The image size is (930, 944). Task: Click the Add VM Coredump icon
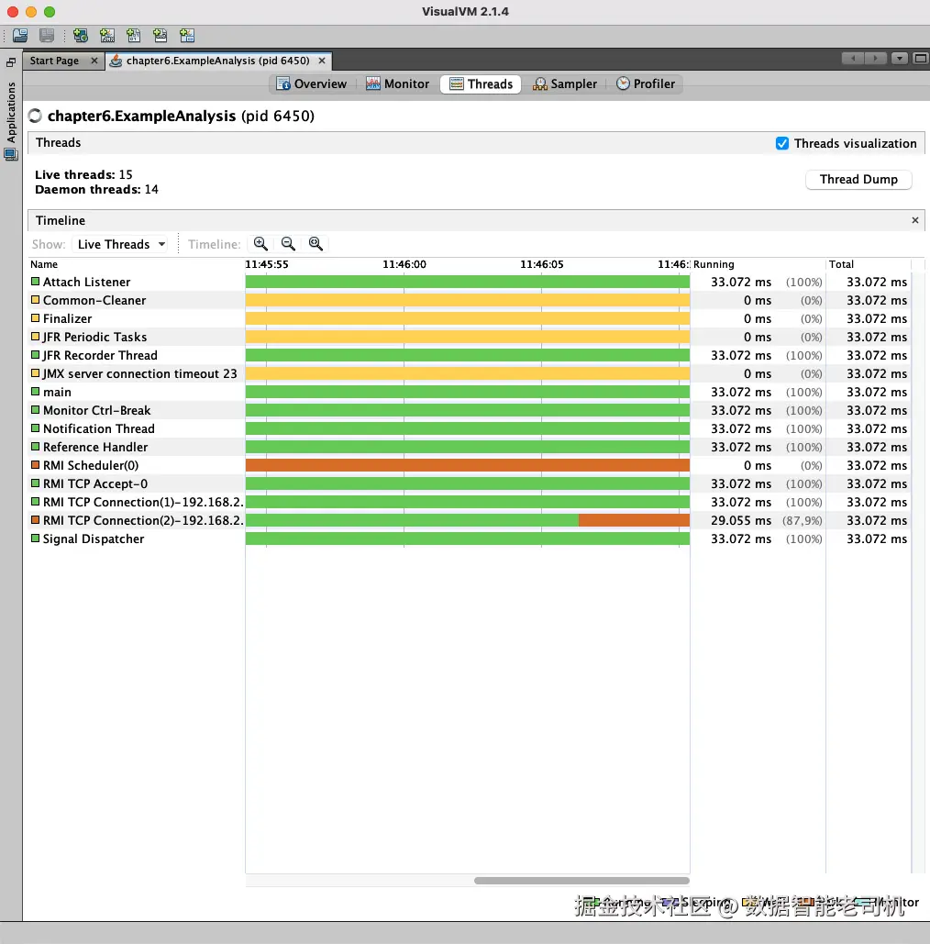(134, 36)
